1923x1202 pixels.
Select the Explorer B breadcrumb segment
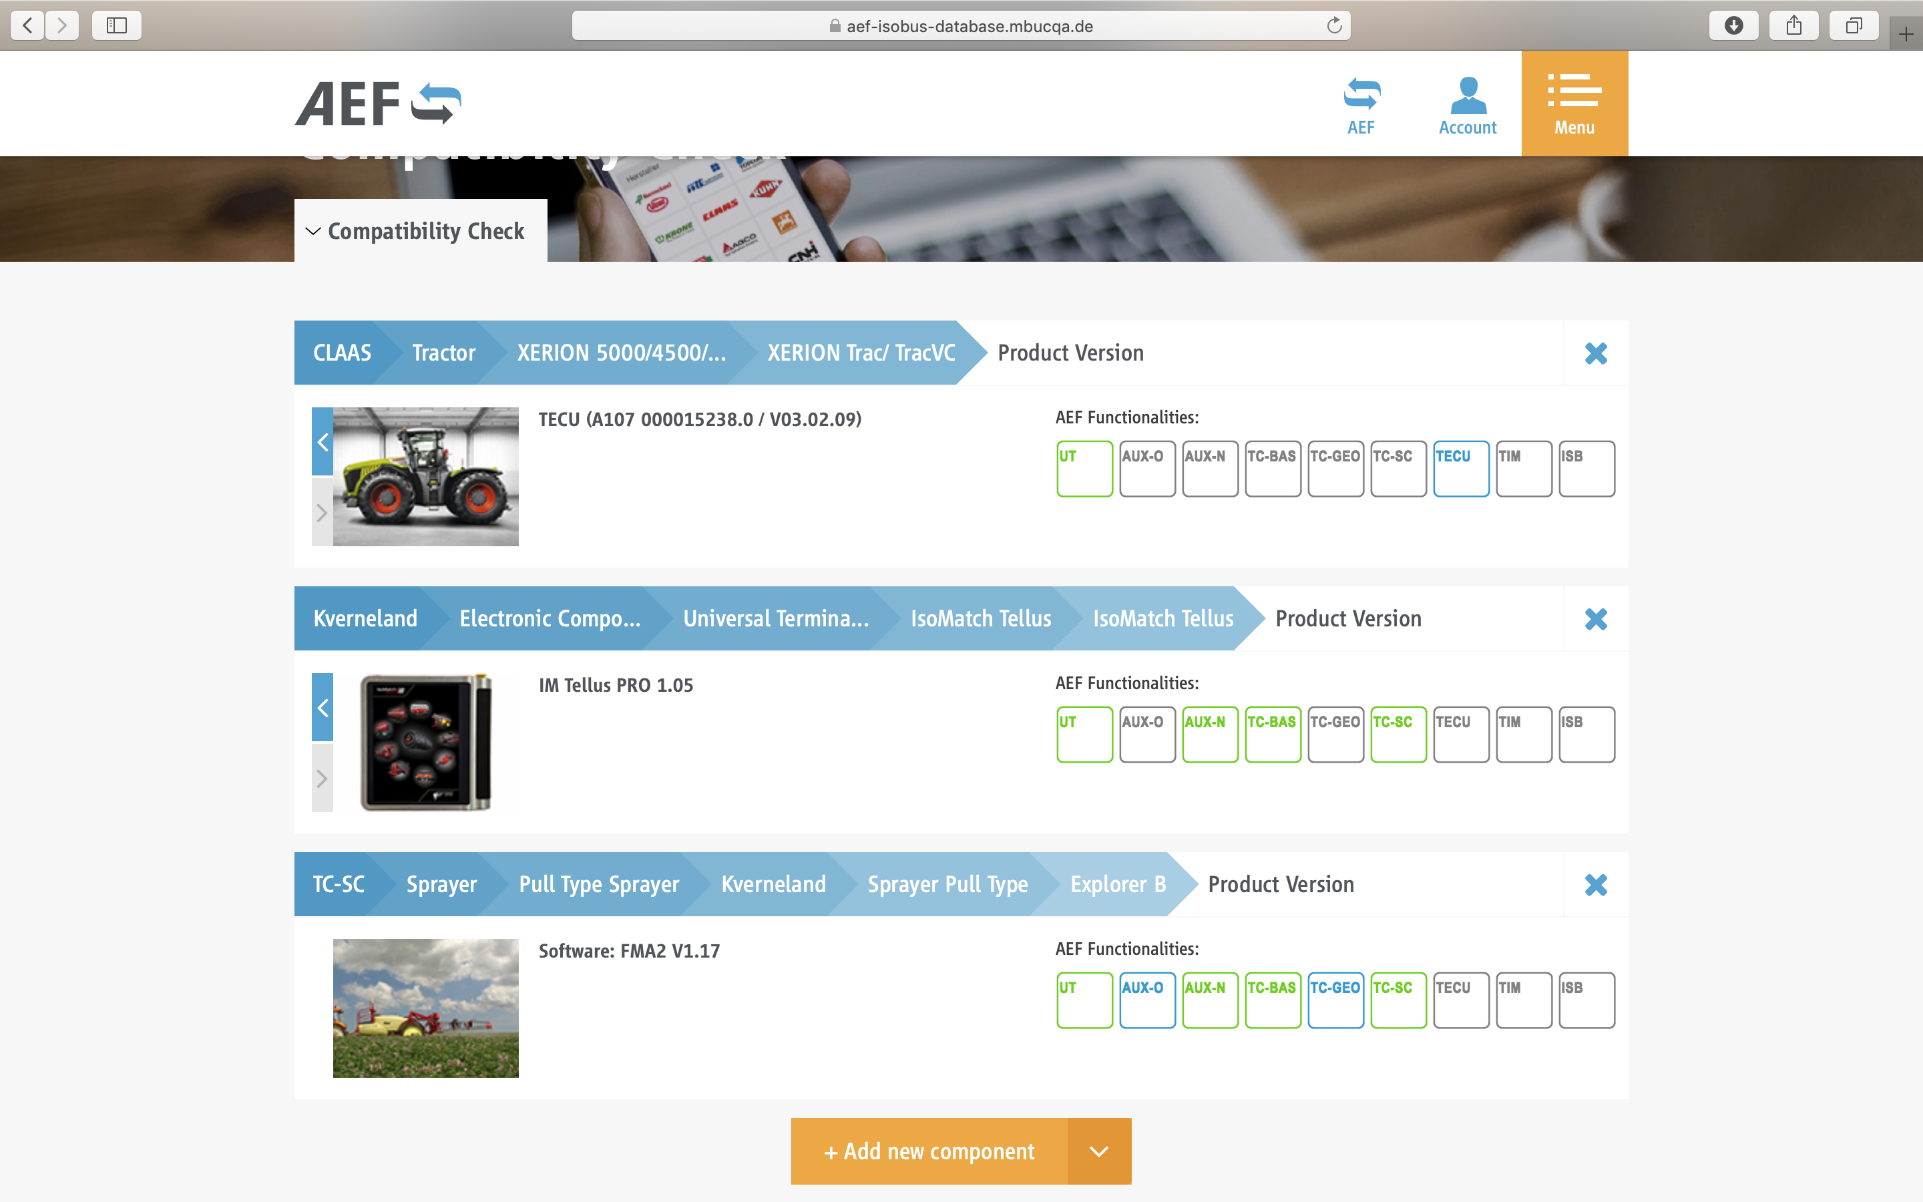1118,884
